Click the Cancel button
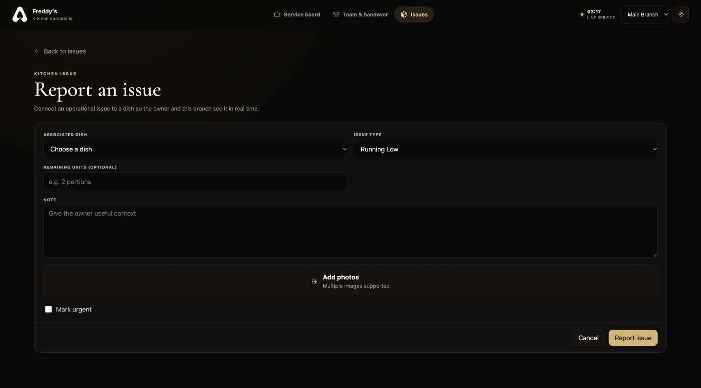 point(588,338)
